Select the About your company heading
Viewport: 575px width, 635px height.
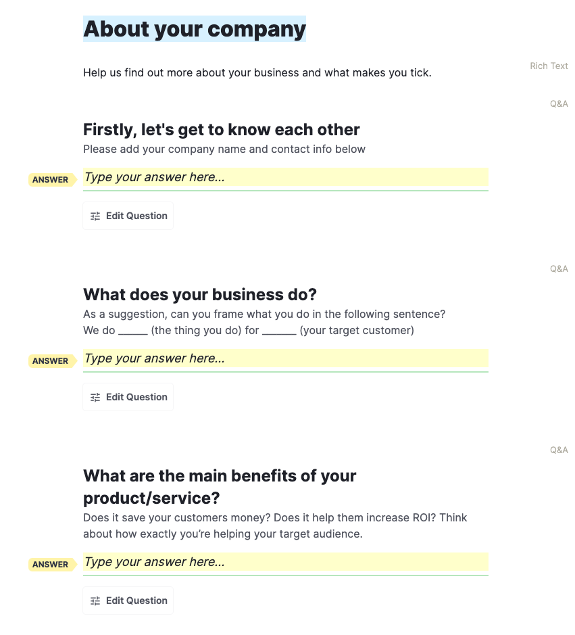194,29
